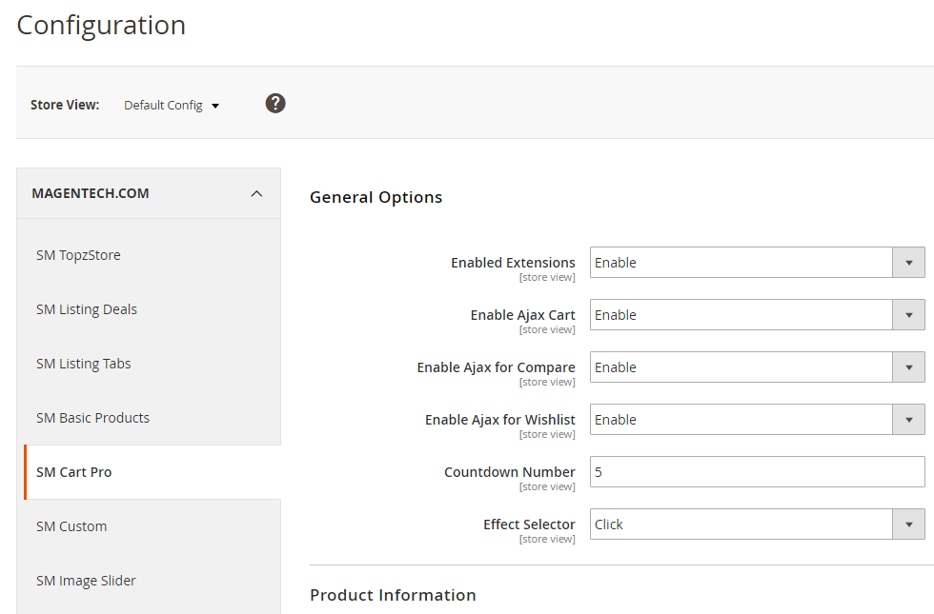934x614 pixels.
Task: Select the SM Cart Pro tab
Action: click(74, 472)
